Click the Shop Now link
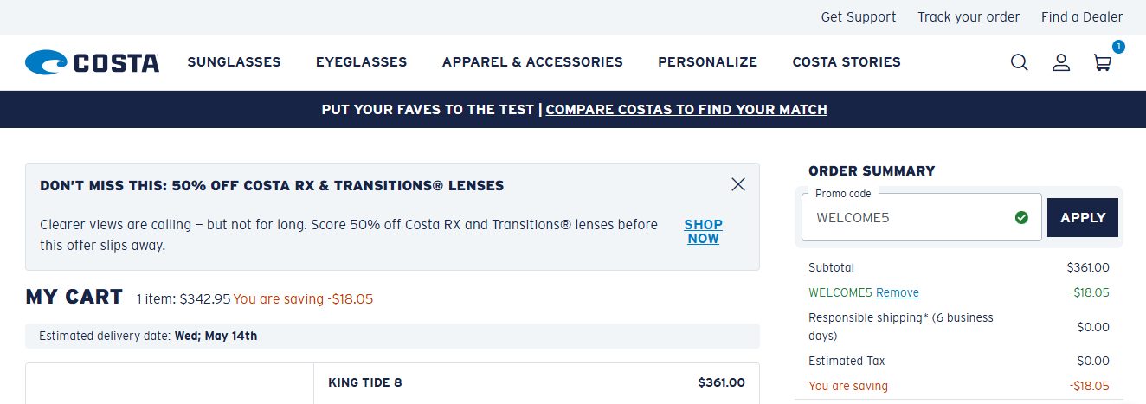 pyautogui.click(x=704, y=232)
